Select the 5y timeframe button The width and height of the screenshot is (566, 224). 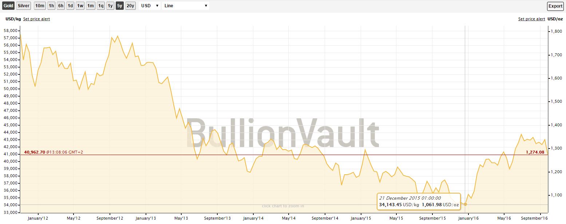tap(120, 6)
